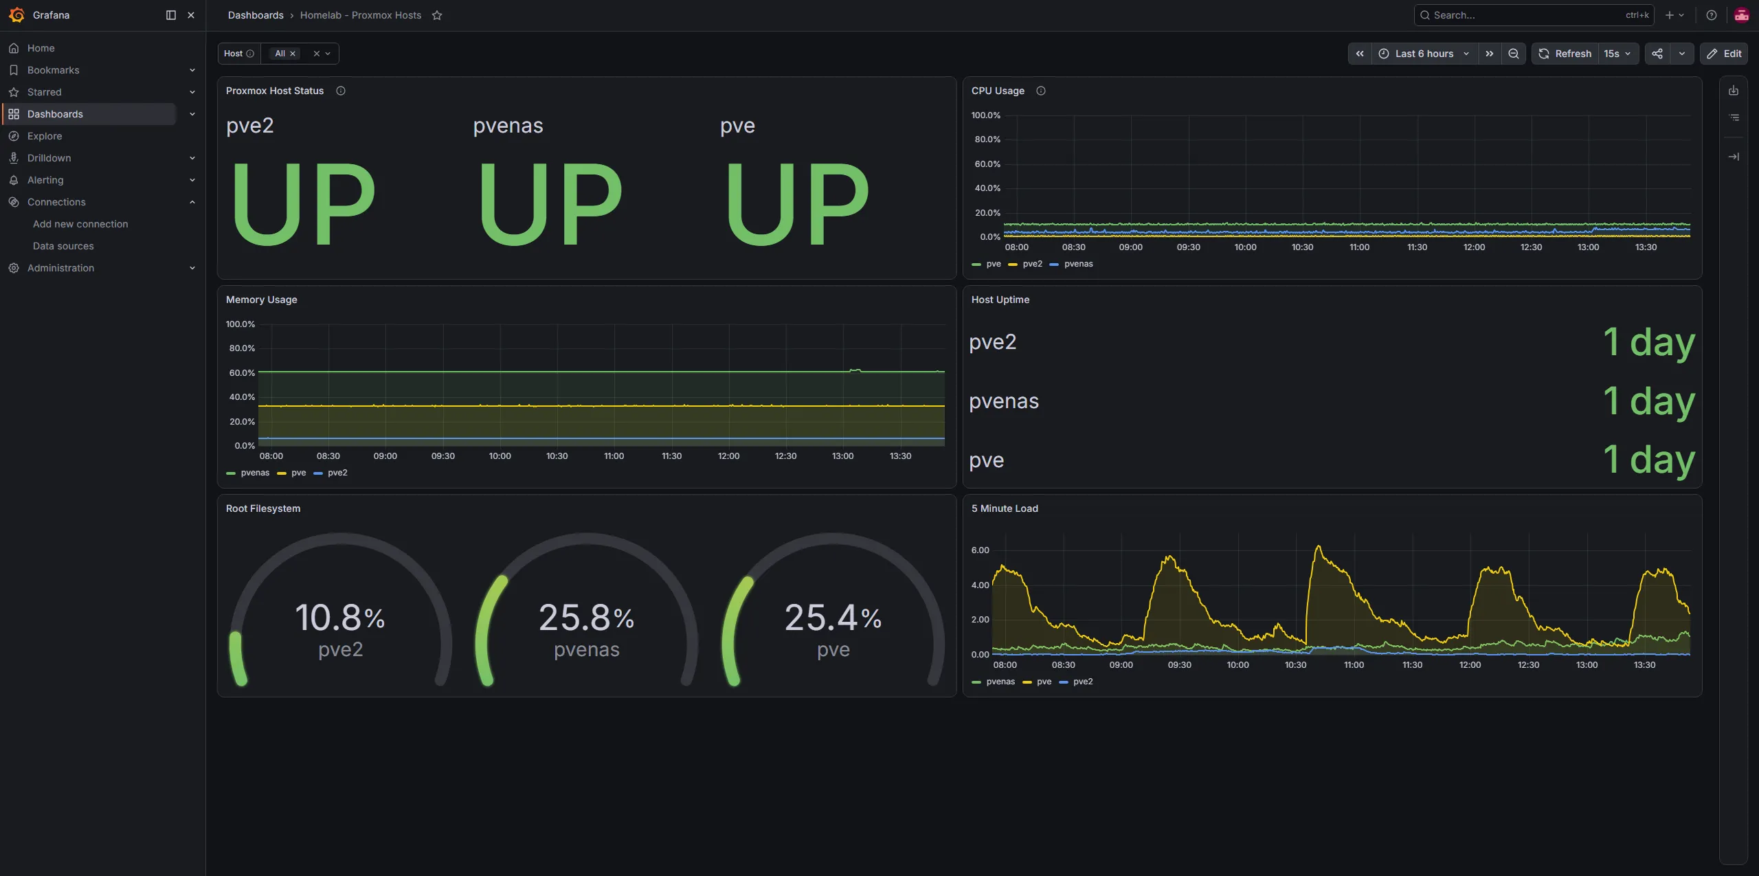Click the pve2 root filesystem gauge
The image size is (1759, 876).
tap(341, 609)
